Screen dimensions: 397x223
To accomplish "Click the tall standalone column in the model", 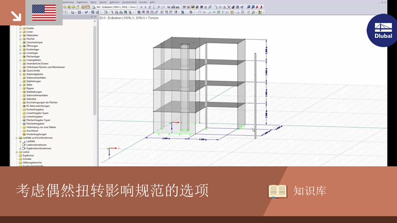I will click(255, 96).
